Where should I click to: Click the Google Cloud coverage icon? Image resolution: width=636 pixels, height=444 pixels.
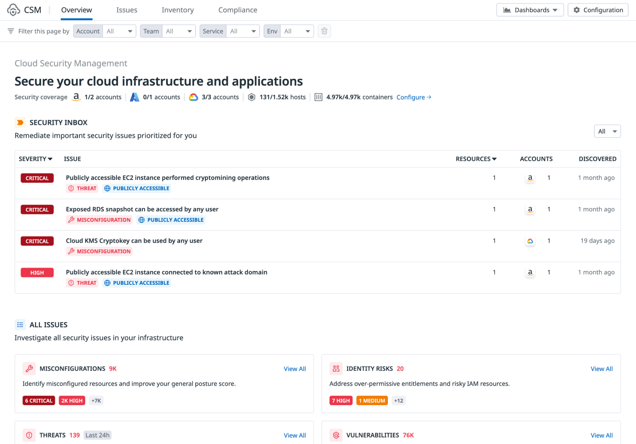pyautogui.click(x=193, y=97)
